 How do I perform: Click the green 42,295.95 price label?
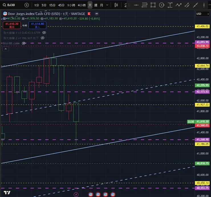coord(202,85)
